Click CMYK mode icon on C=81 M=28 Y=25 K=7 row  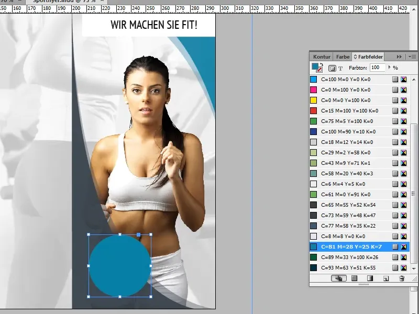(x=403, y=246)
